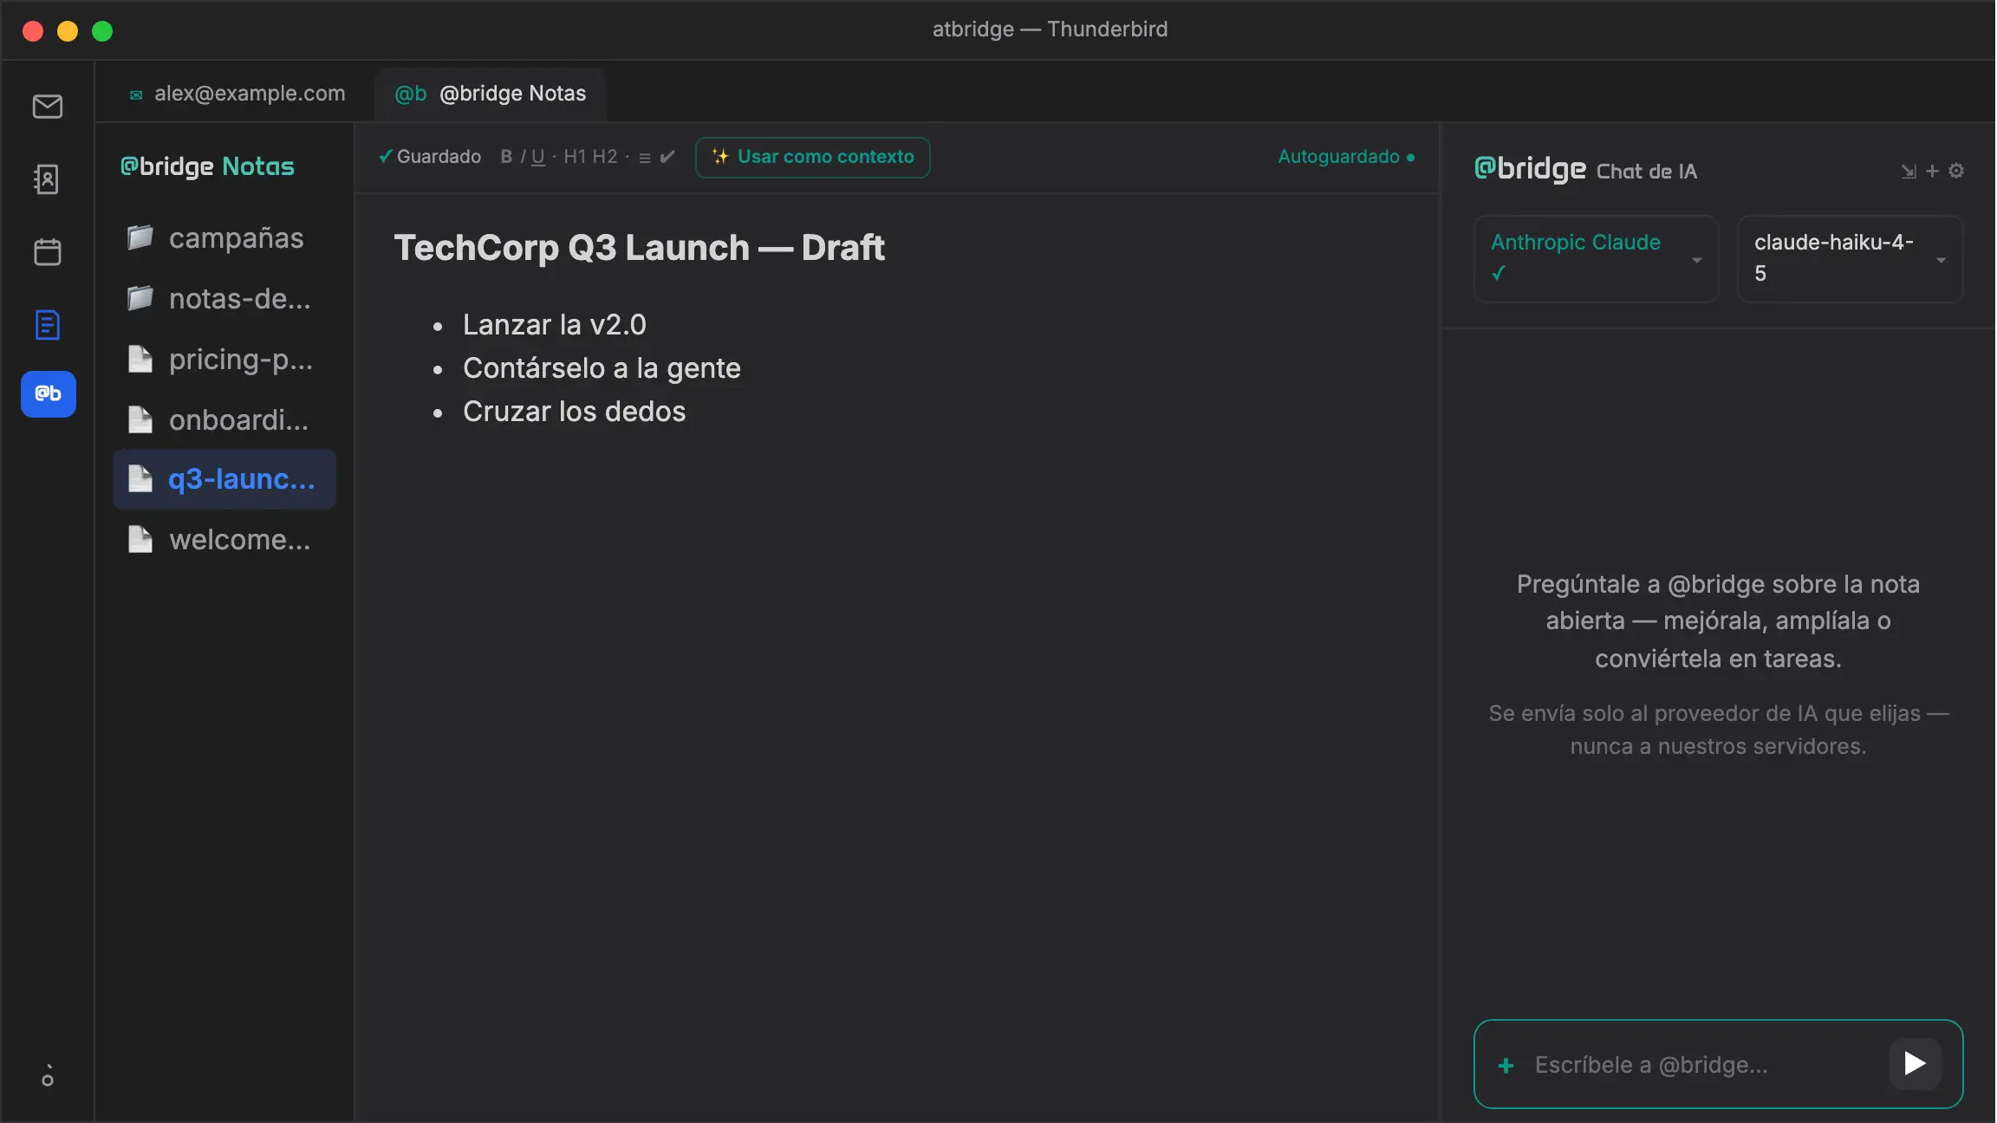Select the @b bridge space icon

[x=49, y=394]
